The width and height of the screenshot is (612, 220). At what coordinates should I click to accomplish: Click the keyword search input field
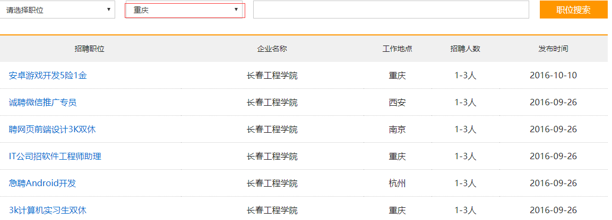pos(391,10)
